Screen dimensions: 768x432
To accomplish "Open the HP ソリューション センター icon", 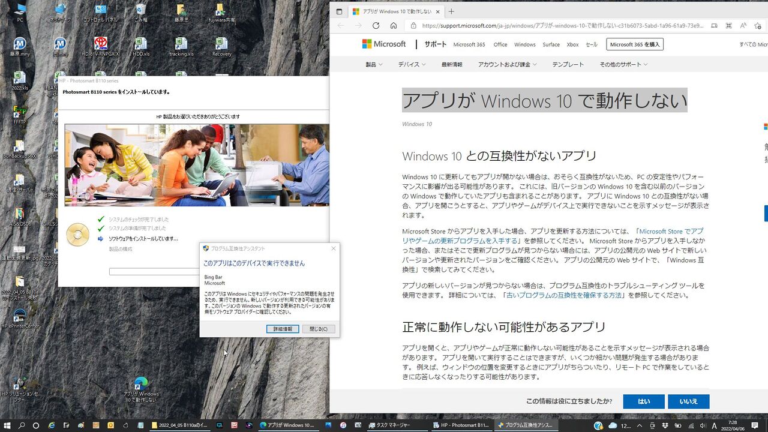I will (x=20, y=390).
